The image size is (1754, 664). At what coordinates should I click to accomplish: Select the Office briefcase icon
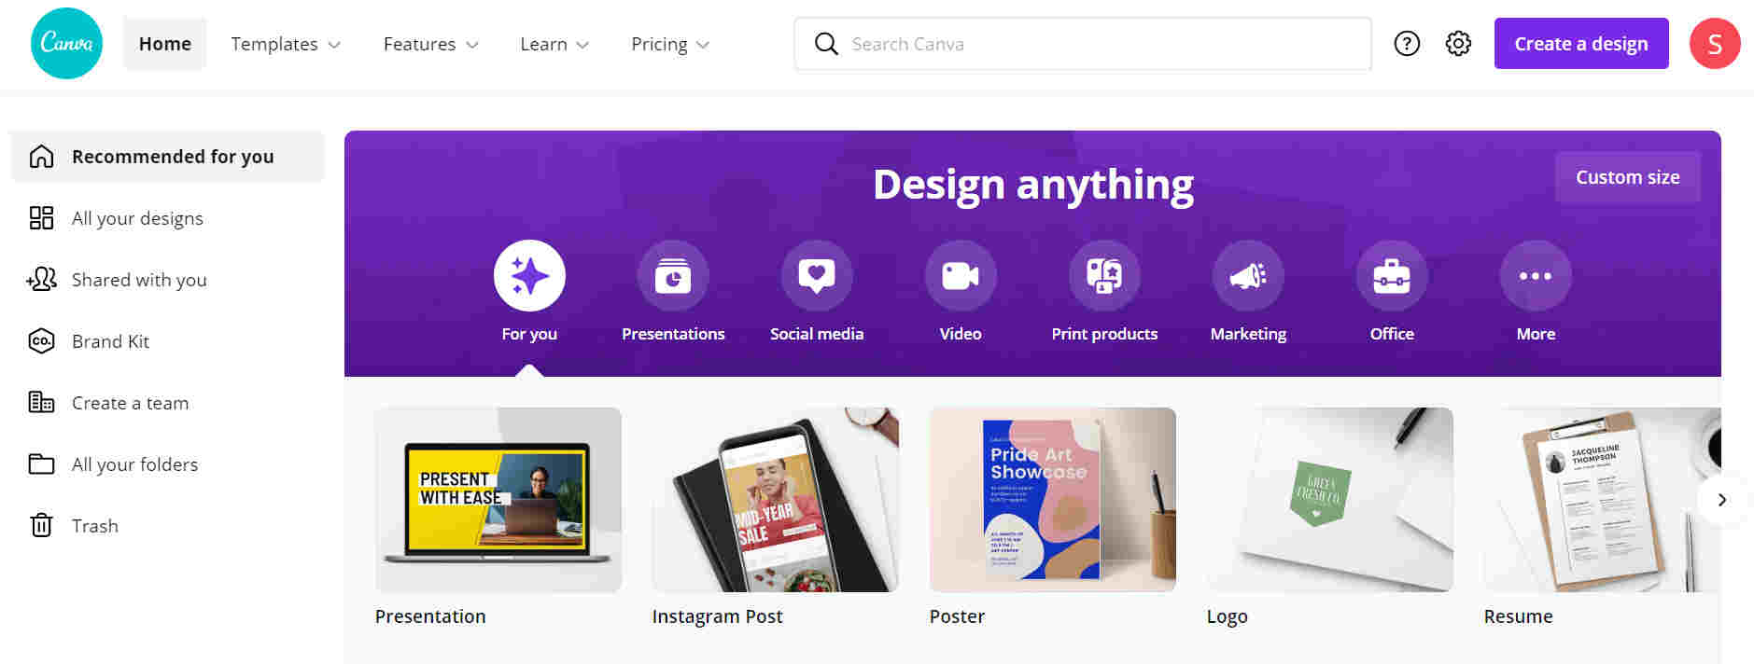pyautogui.click(x=1392, y=275)
